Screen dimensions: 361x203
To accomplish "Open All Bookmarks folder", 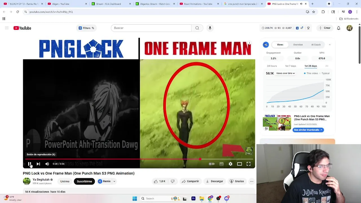I will pyautogui.click(x=349, y=19).
